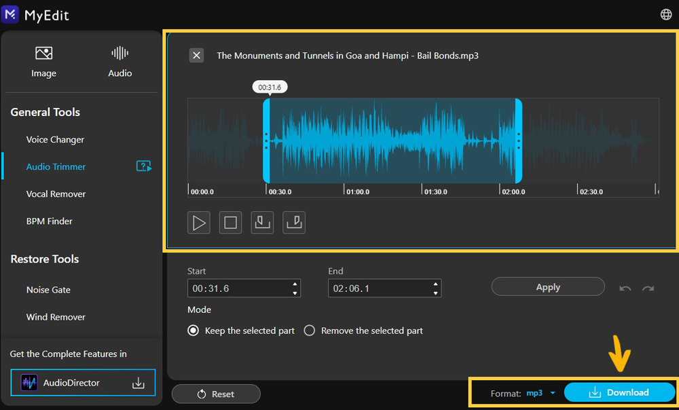
Task: Click the stop playback button
Action: (230, 222)
